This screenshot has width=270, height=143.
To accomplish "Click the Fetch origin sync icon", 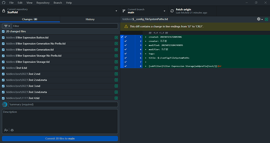I will (172, 11).
